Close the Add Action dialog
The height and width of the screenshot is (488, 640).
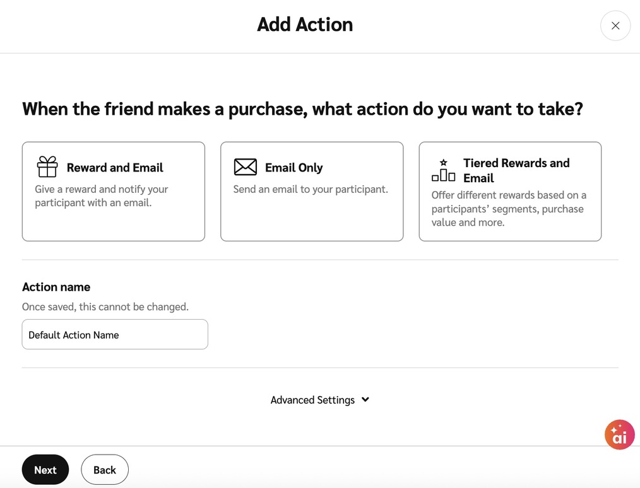click(615, 26)
